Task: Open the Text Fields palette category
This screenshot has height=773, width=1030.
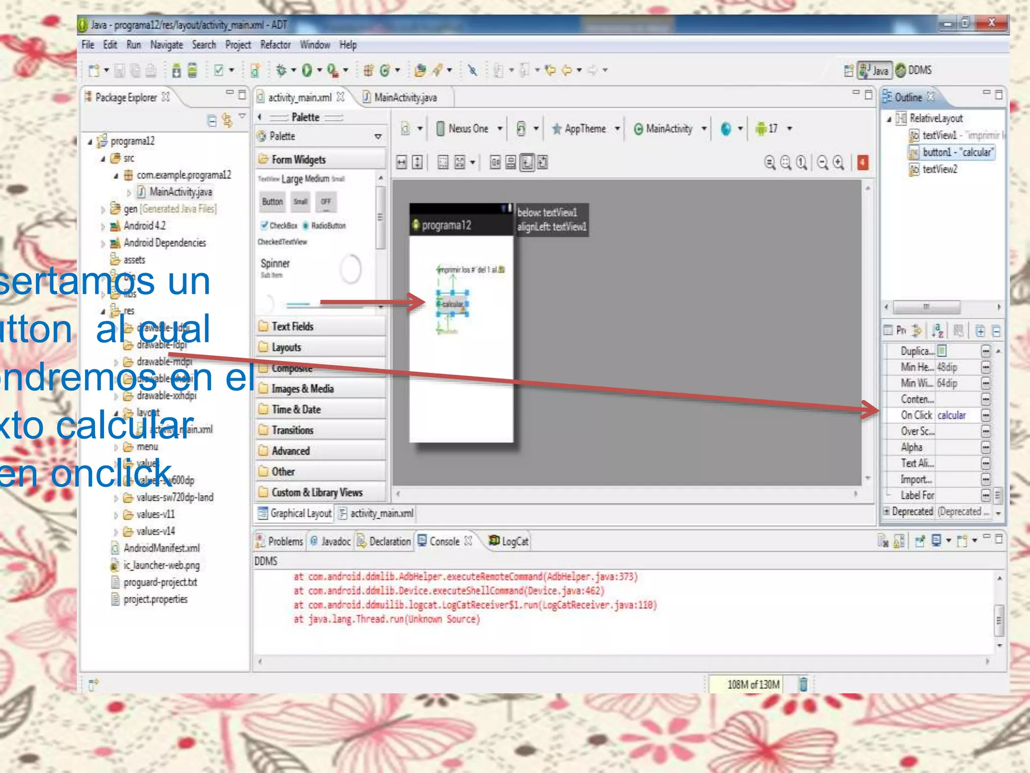Action: pos(320,327)
